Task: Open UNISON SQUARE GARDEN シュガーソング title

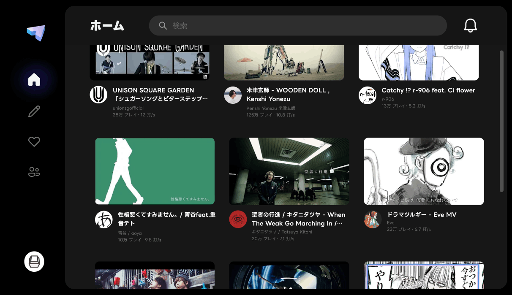Action: coord(161,95)
